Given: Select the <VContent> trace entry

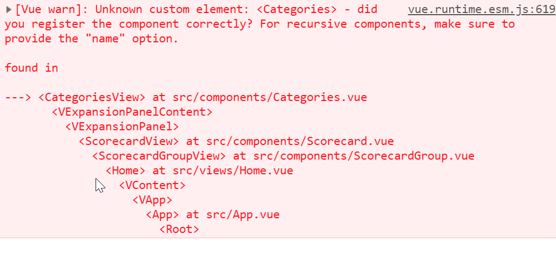Looking at the screenshot, I should click(x=152, y=186).
